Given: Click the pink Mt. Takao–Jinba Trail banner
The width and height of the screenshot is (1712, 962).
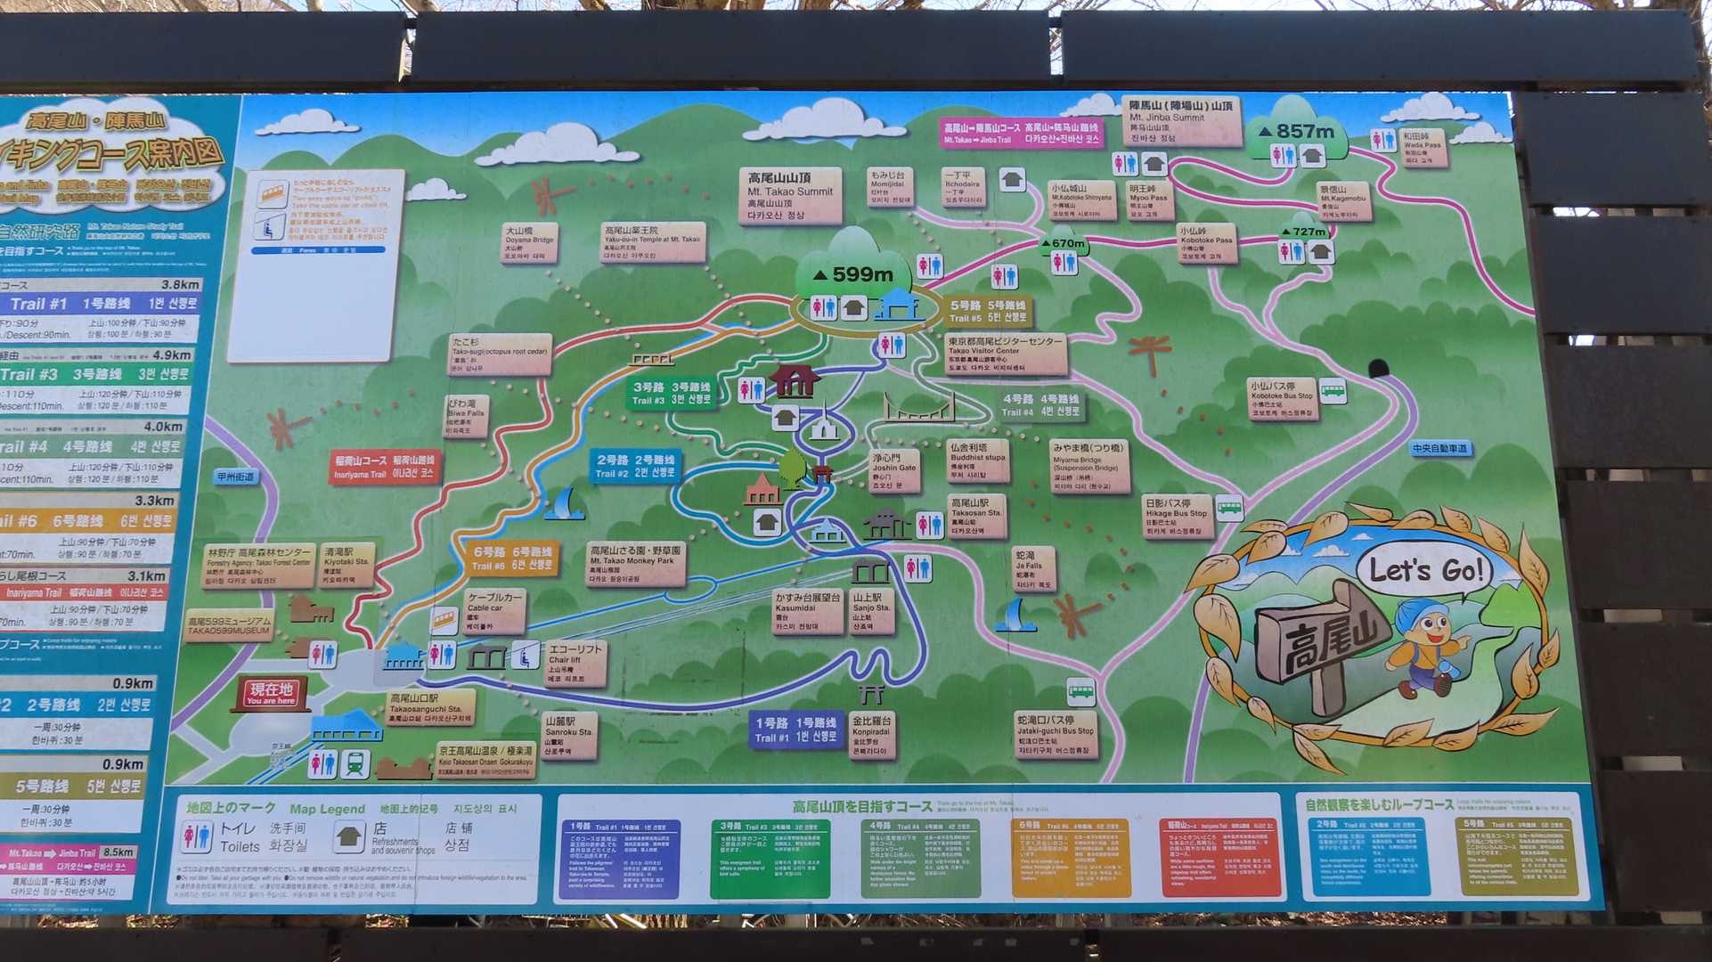Looking at the screenshot, I should click(x=1022, y=133).
